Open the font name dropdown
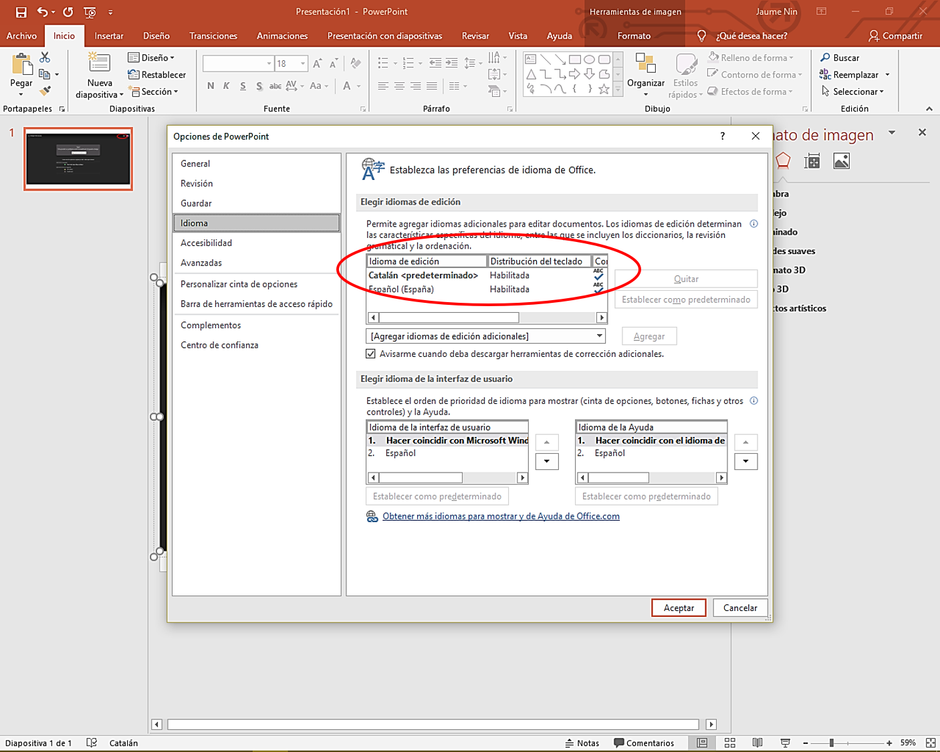Viewport: 940px width, 752px height. [x=269, y=64]
